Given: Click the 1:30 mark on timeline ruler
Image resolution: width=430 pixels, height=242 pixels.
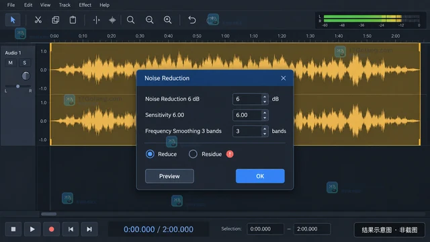Looking at the screenshot, I should 310,36.
